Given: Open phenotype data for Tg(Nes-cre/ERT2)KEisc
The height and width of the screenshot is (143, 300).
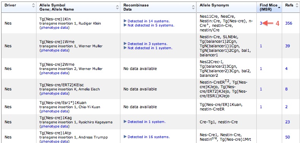Looking at the screenshot, I should 54,93.
